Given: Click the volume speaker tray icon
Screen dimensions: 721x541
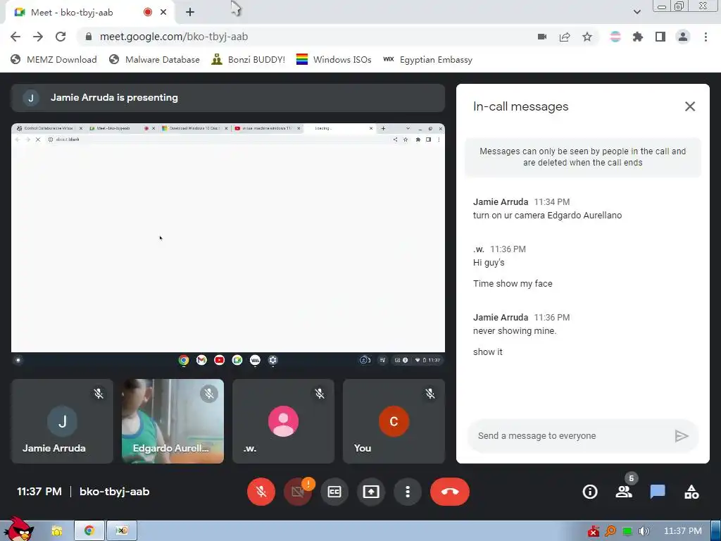Looking at the screenshot, I should (644, 531).
